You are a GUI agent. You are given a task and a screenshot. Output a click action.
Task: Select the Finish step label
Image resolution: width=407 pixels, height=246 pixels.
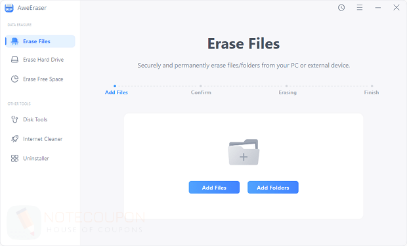[x=372, y=92]
